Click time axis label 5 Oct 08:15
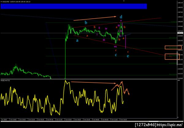 coord(105,120)
